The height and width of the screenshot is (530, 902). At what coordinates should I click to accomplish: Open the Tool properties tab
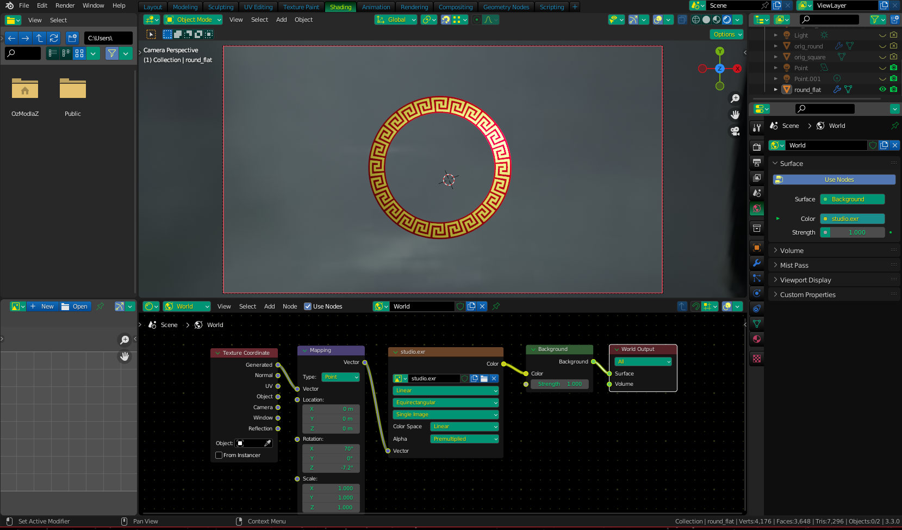click(x=757, y=128)
